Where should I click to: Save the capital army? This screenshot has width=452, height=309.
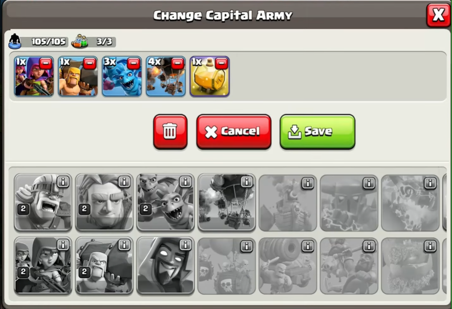[x=317, y=132]
